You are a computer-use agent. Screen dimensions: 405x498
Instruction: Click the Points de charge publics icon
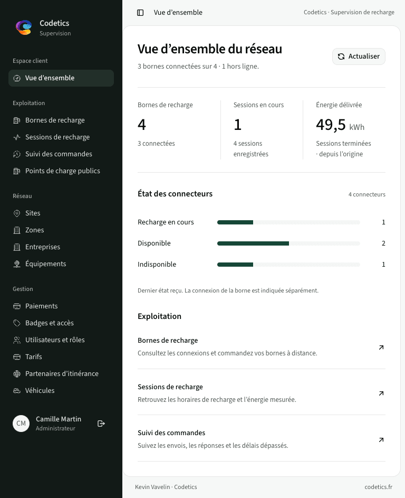pyautogui.click(x=17, y=171)
